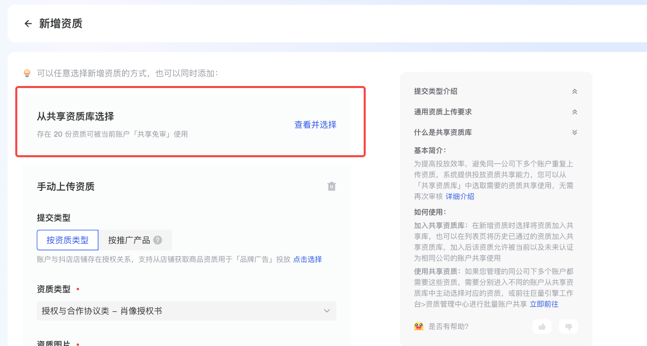Screen dimensions: 647x346
Task: Open the 资质类型 dropdown arrow
Action: tap(327, 311)
